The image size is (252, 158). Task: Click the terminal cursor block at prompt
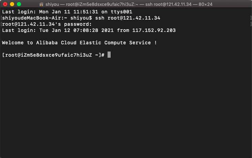(x=109, y=55)
